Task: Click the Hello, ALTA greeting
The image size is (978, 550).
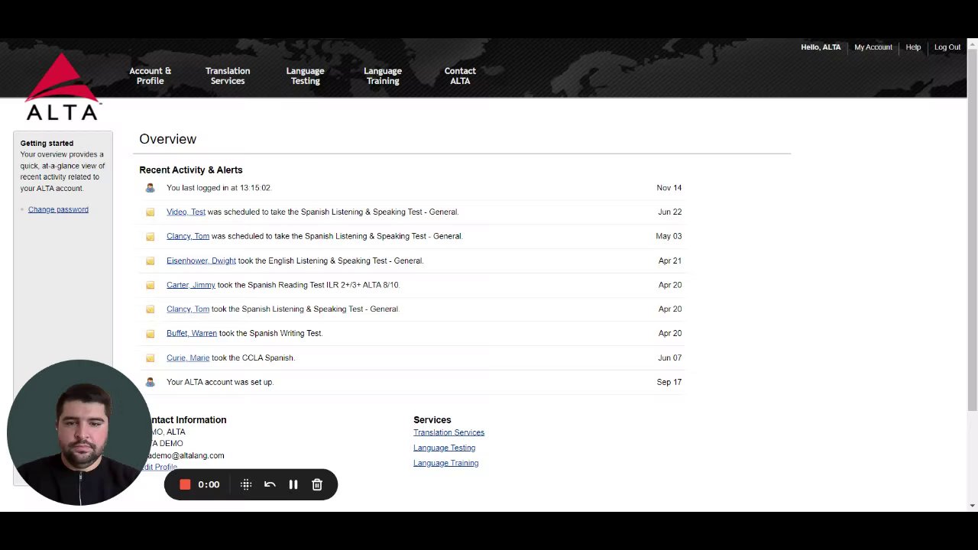Action: pos(821,47)
